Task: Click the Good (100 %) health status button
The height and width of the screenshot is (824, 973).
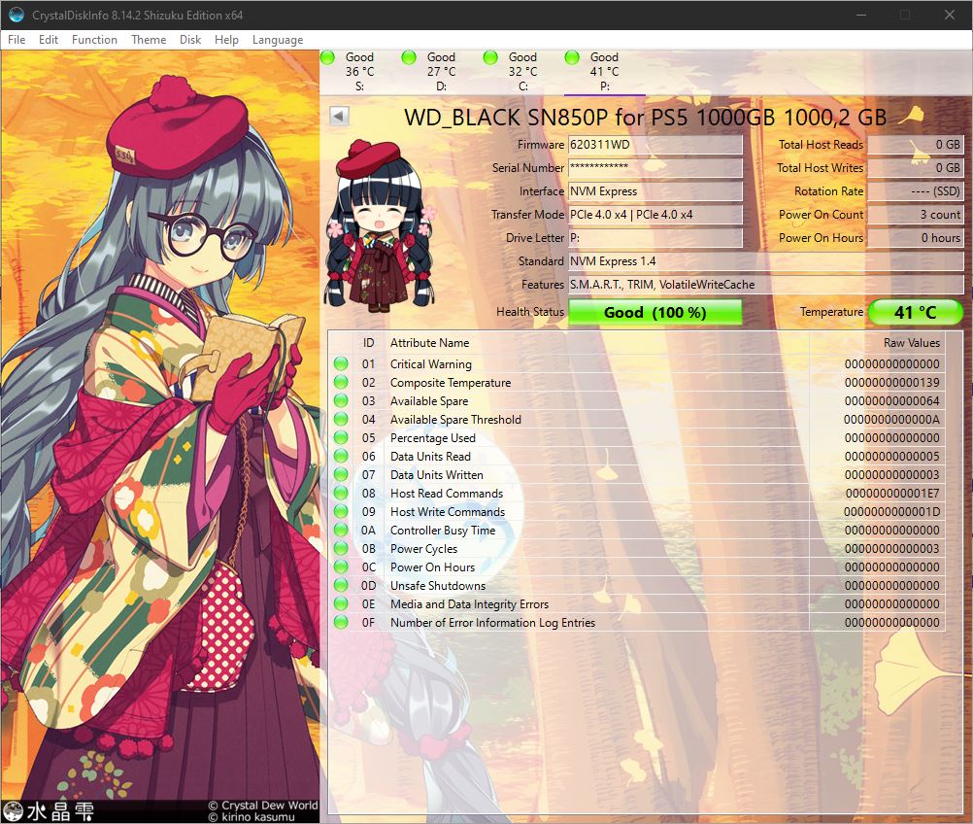Action: point(655,312)
